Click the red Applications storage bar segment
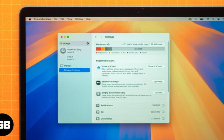The height and width of the screenshot is (140, 224). click(99, 49)
